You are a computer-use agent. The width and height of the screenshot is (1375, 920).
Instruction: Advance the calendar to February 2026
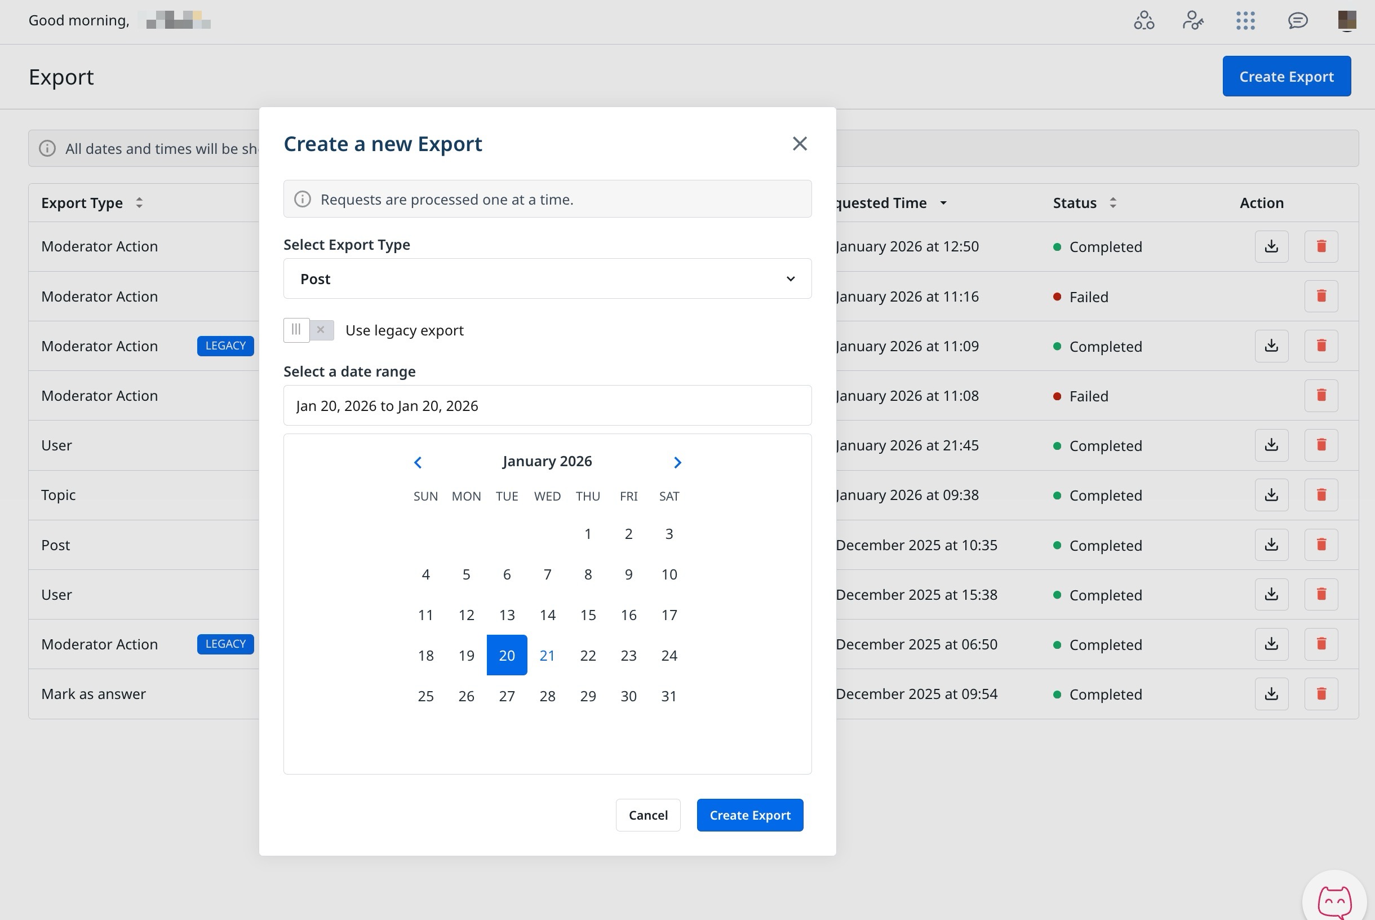click(x=677, y=462)
